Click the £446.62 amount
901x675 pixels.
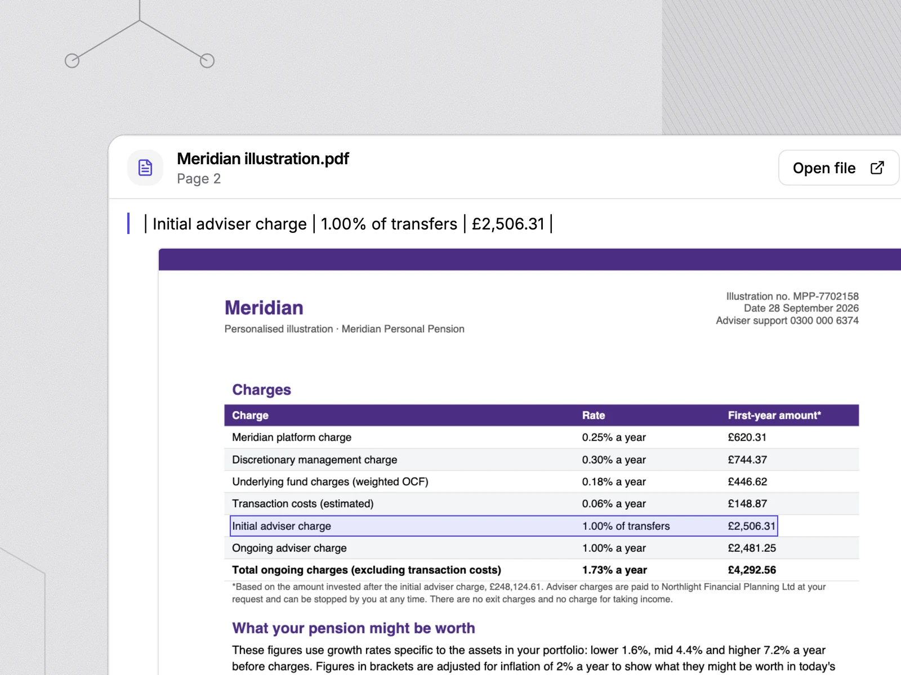[747, 481]
